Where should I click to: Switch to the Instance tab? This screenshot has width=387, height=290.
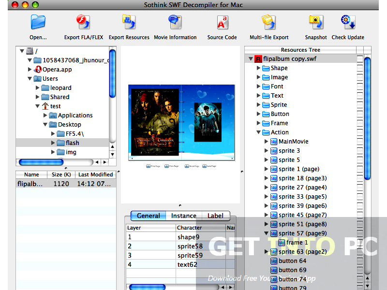tap(184, 216)
